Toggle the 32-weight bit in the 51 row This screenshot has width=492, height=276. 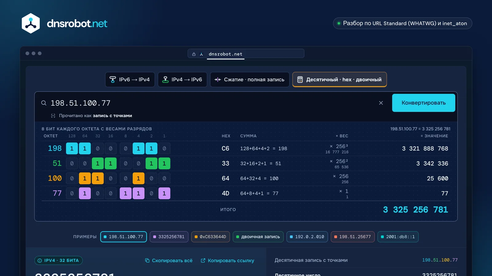[98, 163]
